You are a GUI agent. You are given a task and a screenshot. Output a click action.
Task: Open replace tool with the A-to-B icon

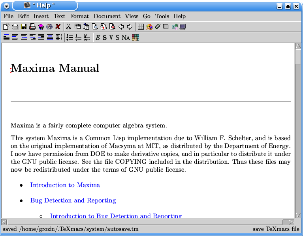click(104, 26)
